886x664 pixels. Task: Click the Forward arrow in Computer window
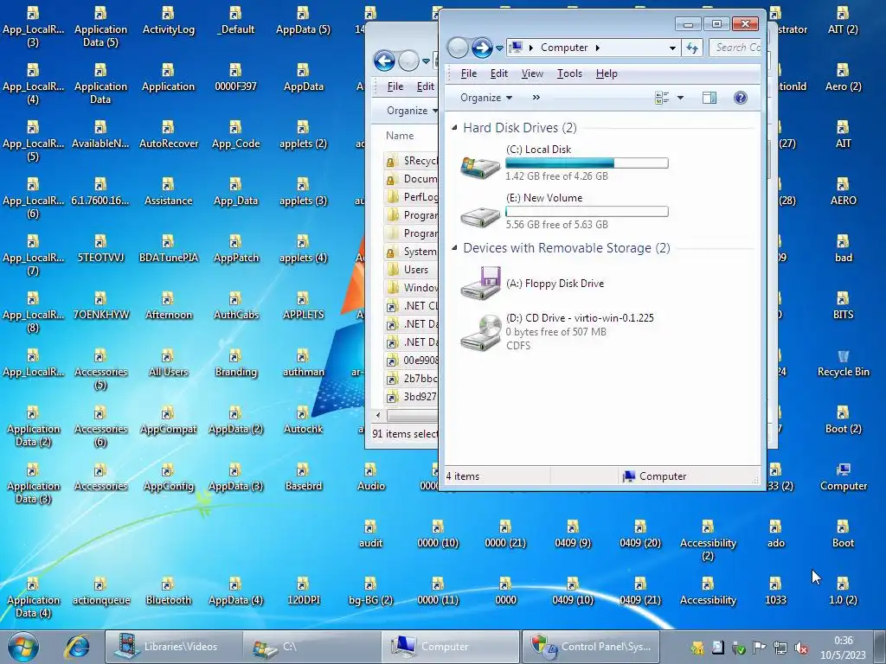pyautogui.click(x=481, y=48)
